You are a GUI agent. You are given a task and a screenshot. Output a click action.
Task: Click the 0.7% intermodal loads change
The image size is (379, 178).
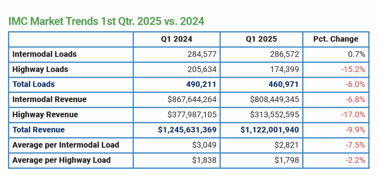(356, 54)
